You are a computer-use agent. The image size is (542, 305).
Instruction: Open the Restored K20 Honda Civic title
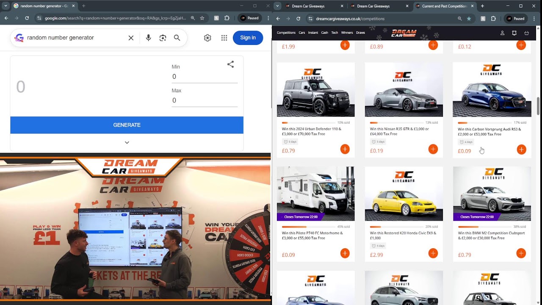[x=403, y=236]
